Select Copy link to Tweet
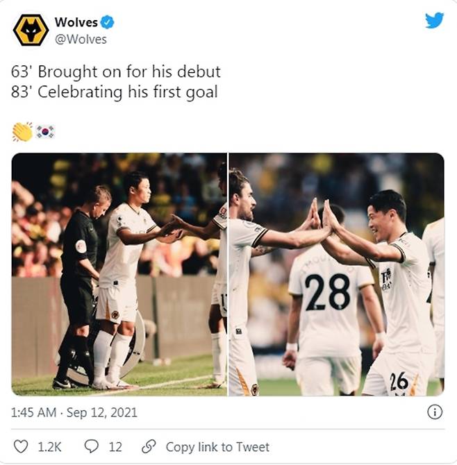 (x=217, y=447)
